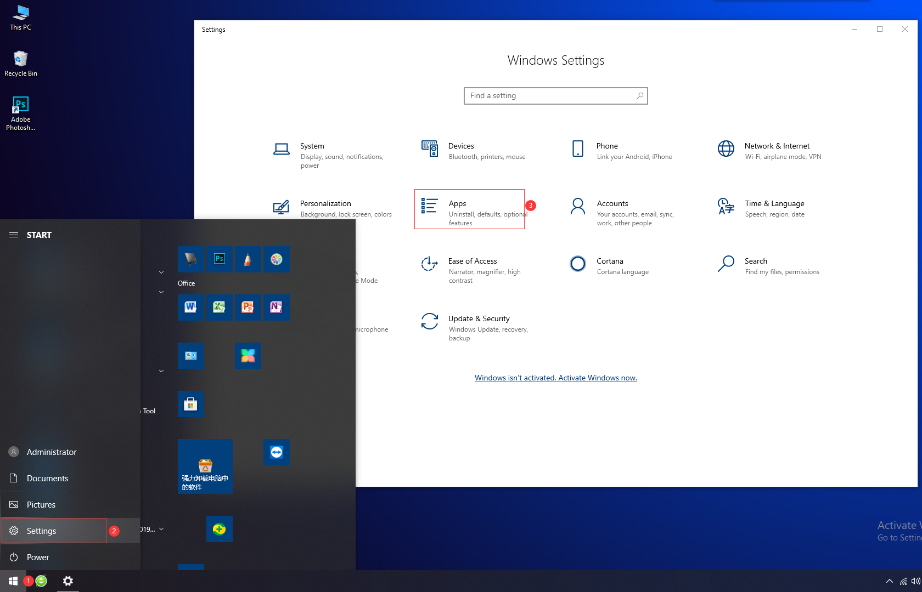The height and width of the screenshot is (592, 922).
Task: Launch the OneNote tile
Action: tap(276, 307)
